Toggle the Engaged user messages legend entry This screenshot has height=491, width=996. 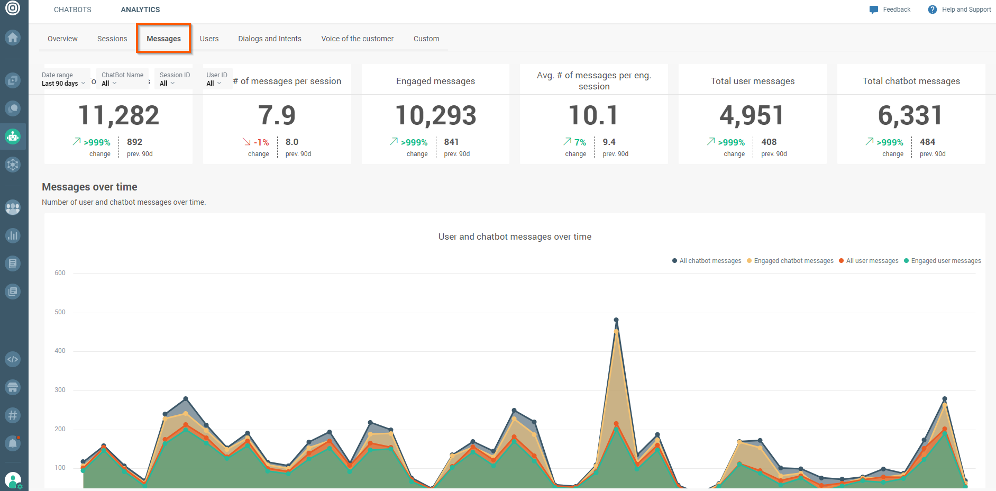pyautogui.click(x=943, y=260)
